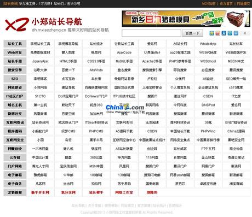The width and height of the screenshot is (252, 217).
Task: Share page to Qzone star icon
Action: point(211,33)
